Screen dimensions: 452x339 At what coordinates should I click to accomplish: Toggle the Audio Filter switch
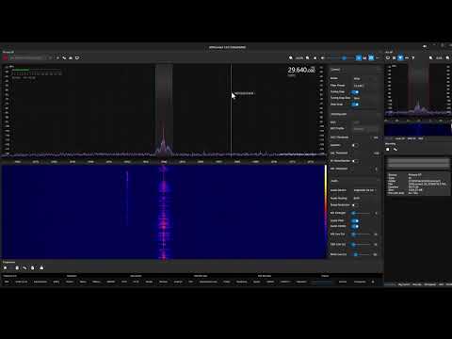point(355,221)
